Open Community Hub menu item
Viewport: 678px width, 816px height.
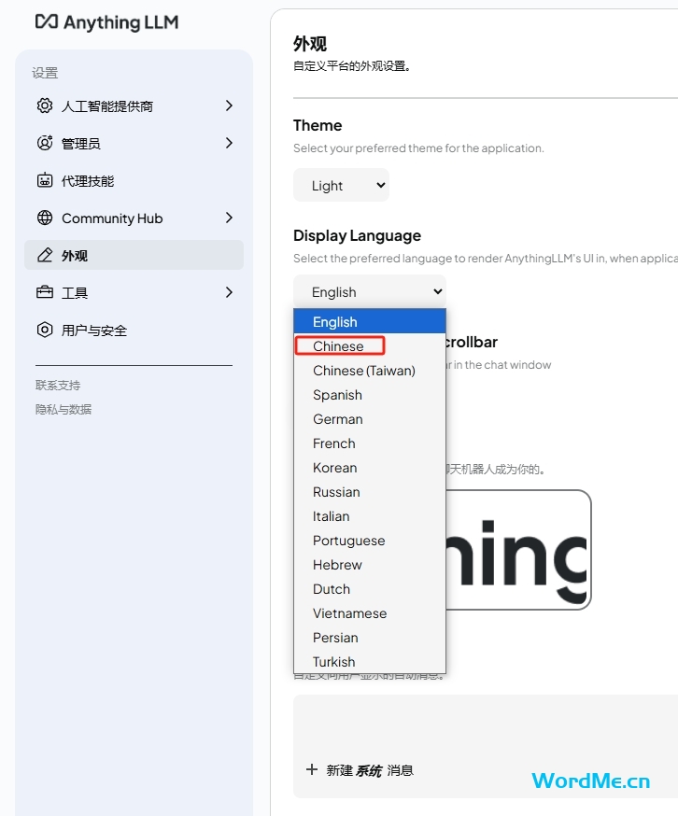pos(134,218)
